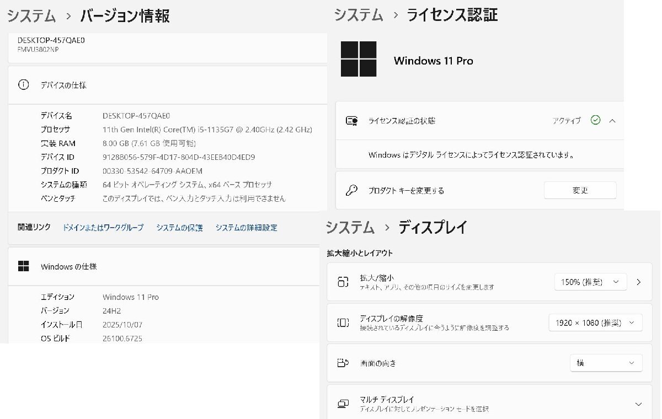This screenshot has width=662, height=419.
Task: Click システム breadcrumb in ライセンス認証 page
Action: click(359, 14)
